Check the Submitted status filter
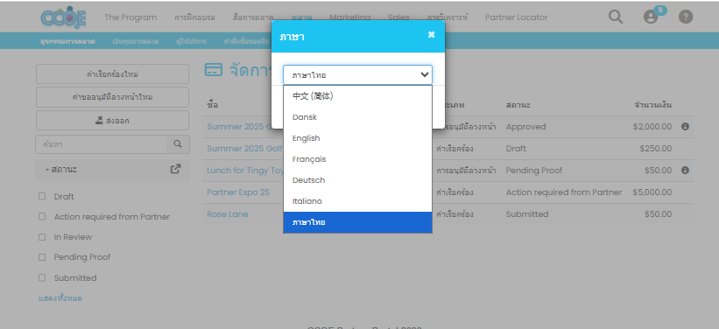This screenshot has width=719, height=329. 42,277
